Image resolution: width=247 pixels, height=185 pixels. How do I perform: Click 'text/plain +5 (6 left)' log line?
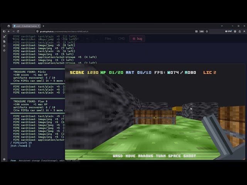click(44, 51)
